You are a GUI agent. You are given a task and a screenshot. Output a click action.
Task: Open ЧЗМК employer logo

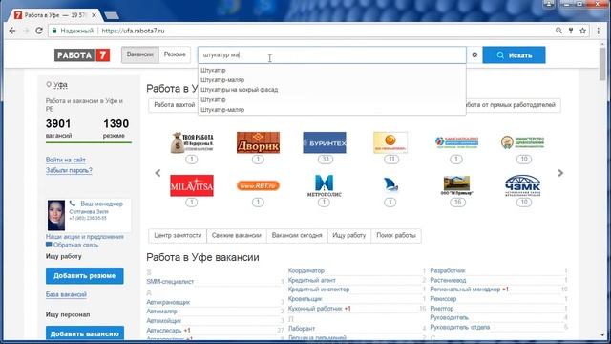(x=522, y=185)
